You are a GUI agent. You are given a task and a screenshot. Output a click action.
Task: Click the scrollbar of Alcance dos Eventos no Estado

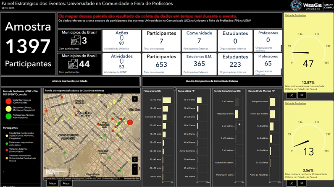pos(140,81)
